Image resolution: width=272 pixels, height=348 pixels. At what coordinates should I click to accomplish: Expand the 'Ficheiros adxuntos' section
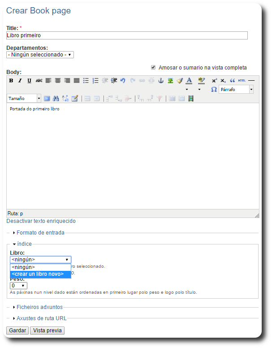tap(39, 307)
